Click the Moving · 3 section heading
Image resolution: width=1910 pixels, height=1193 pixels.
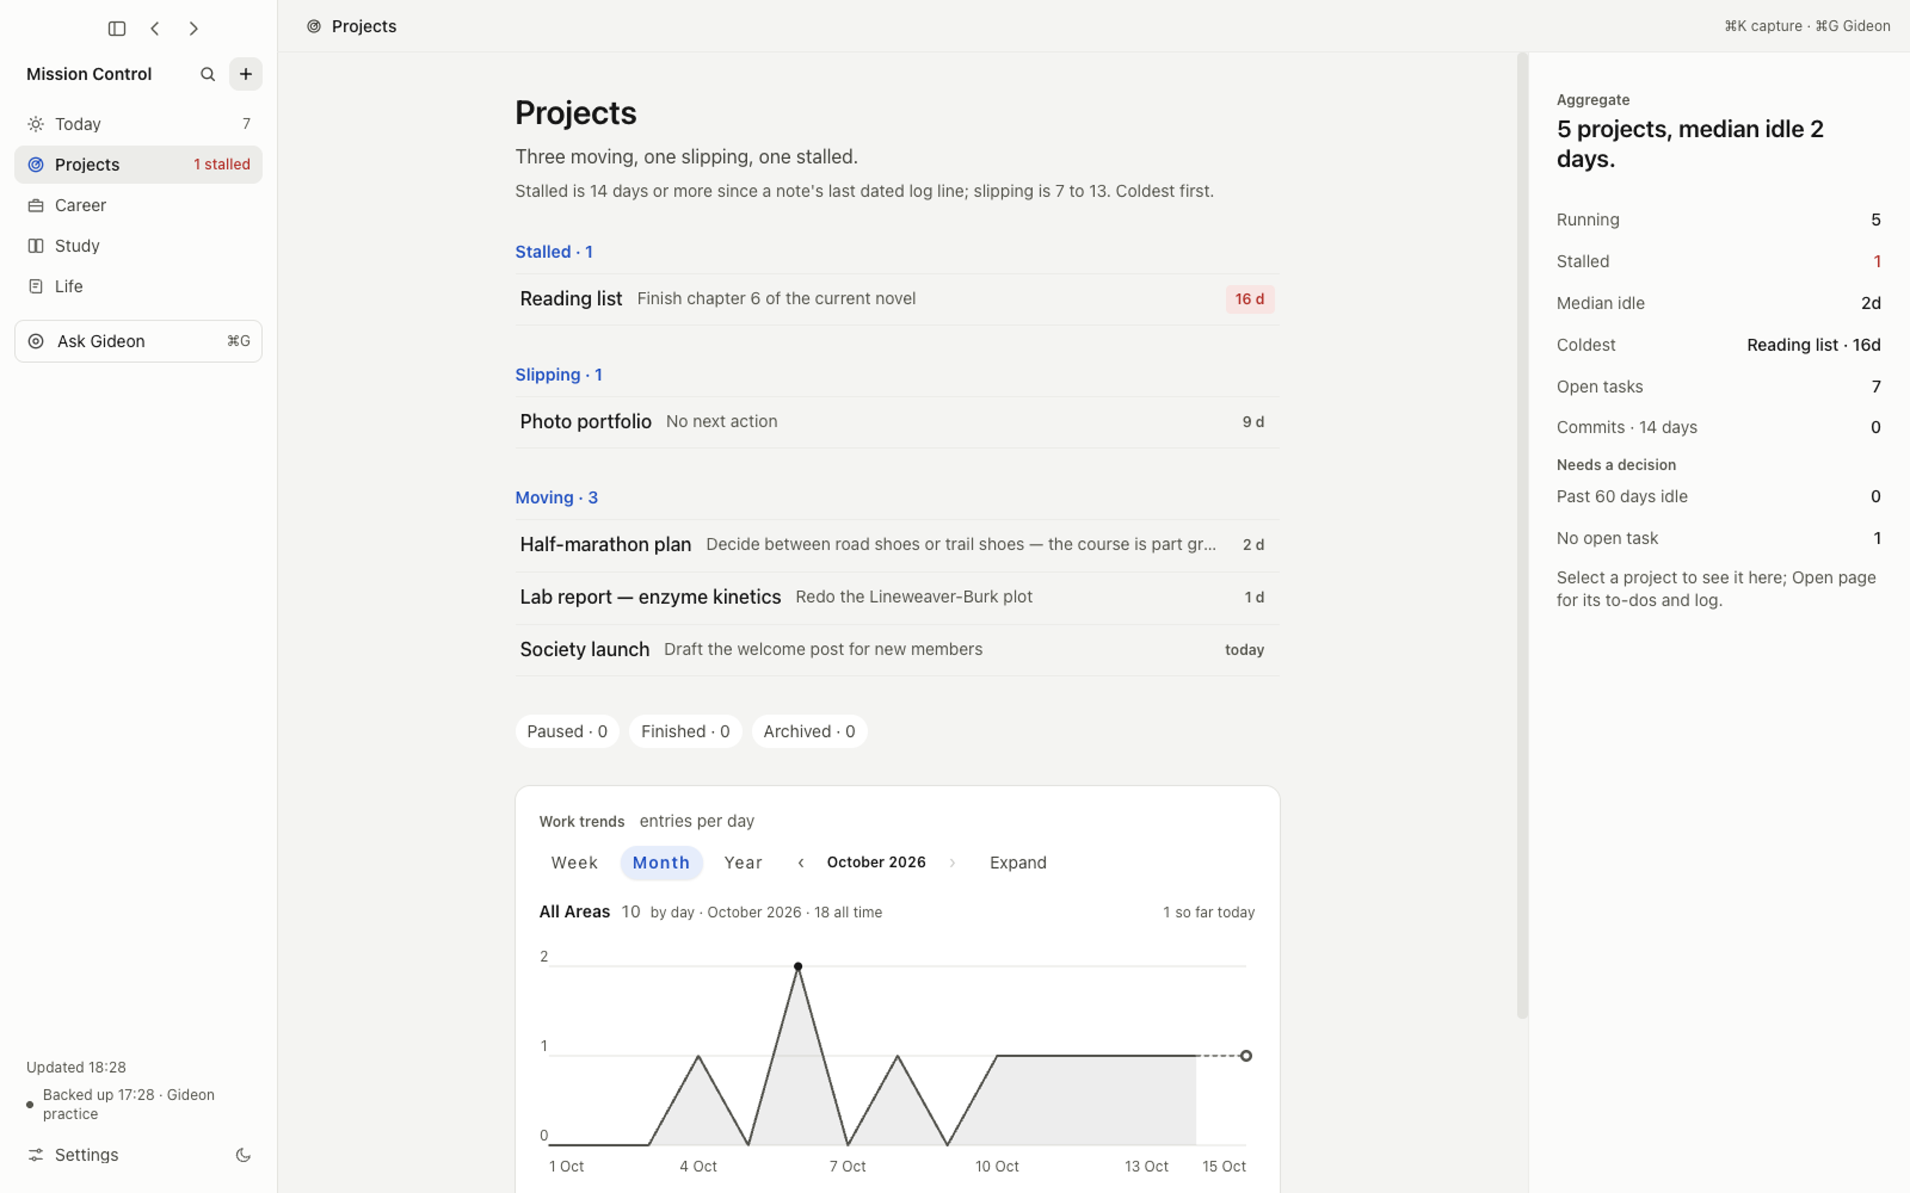556,498
